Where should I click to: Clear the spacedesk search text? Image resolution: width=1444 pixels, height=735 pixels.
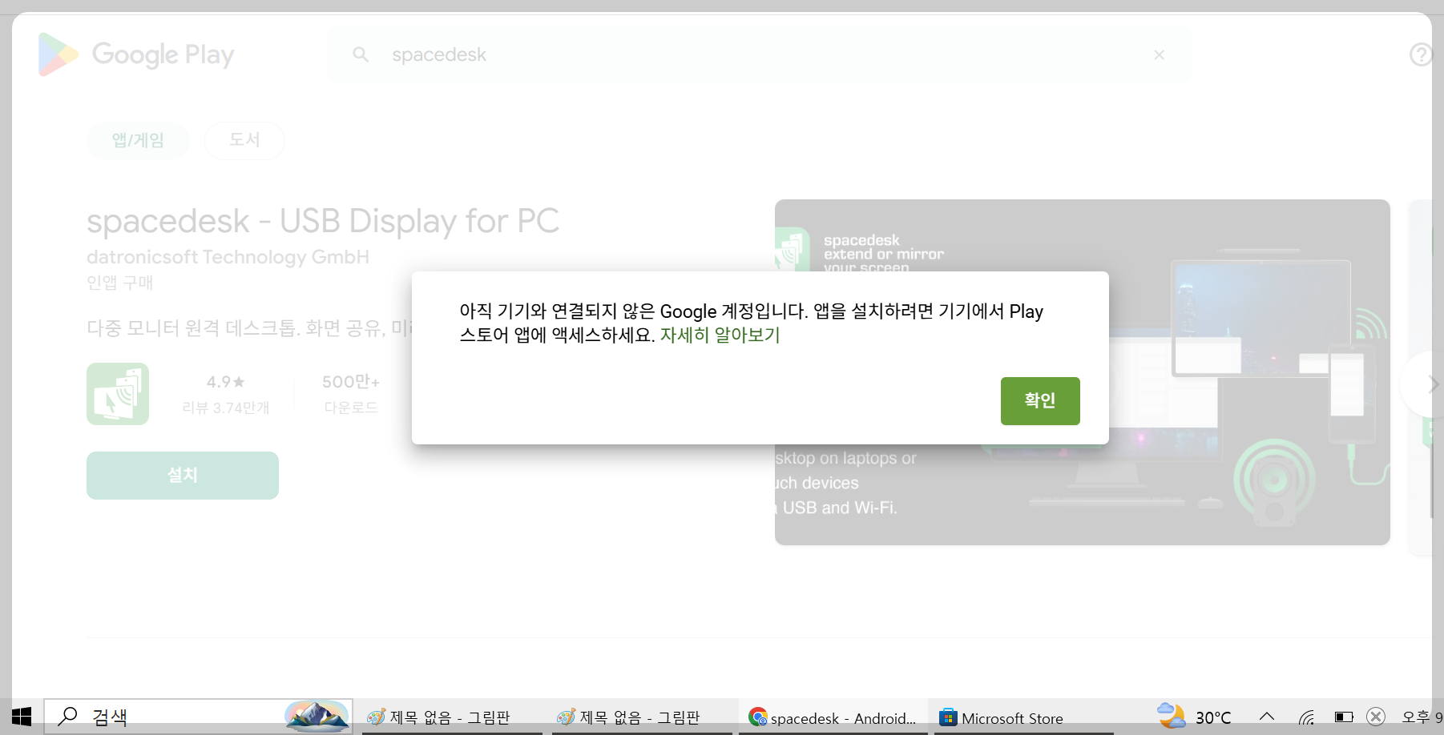(1159, 54)
